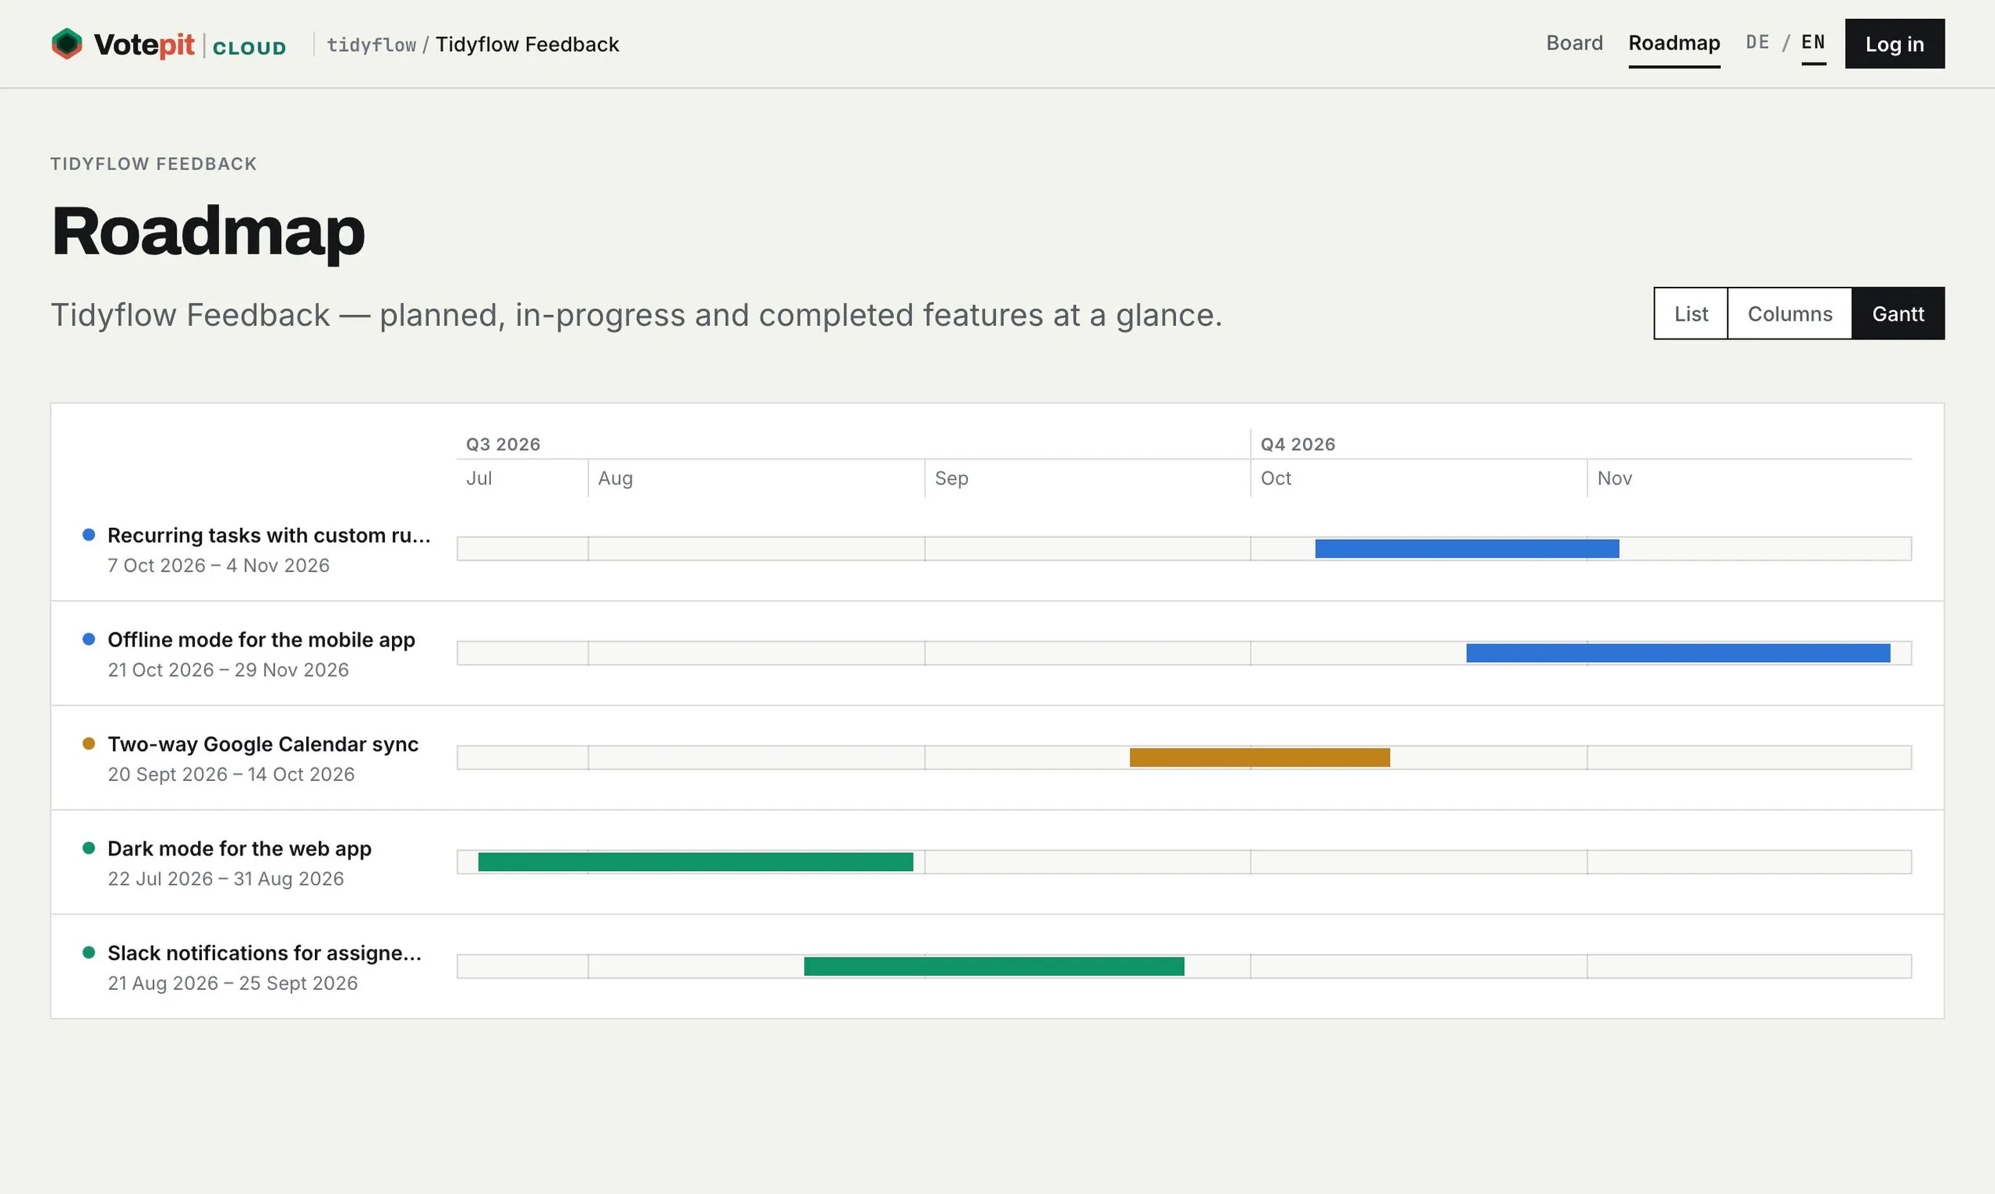
Task: Click the blue status dot for Recurring tasks
Action: coord(90,535)
